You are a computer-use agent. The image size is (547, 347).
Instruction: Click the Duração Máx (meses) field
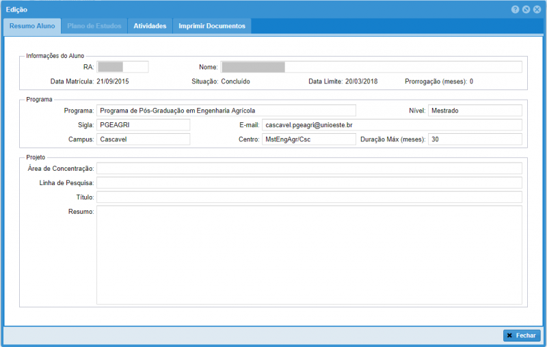click(475, 139)
